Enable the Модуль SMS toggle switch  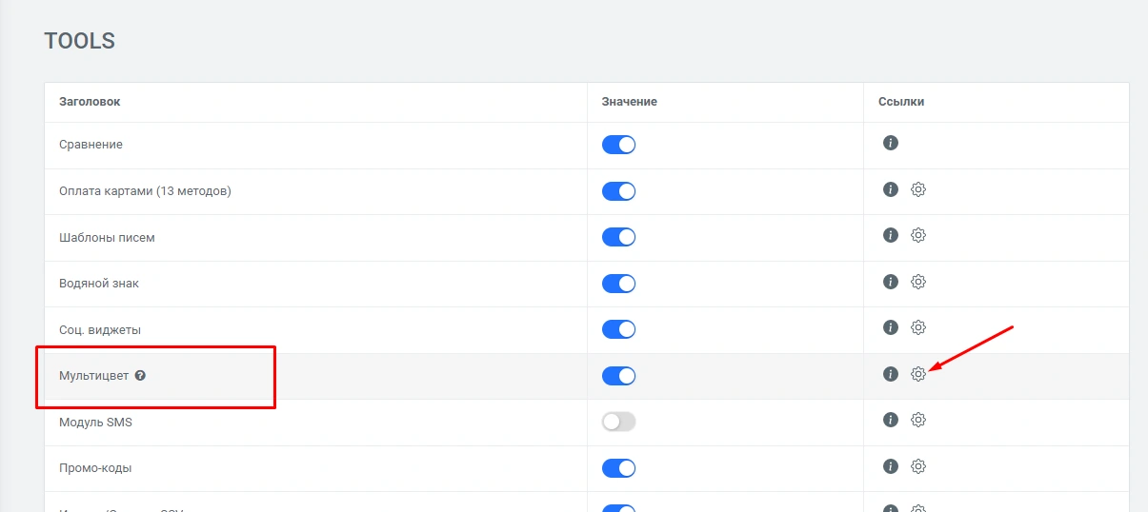[618, 422]
